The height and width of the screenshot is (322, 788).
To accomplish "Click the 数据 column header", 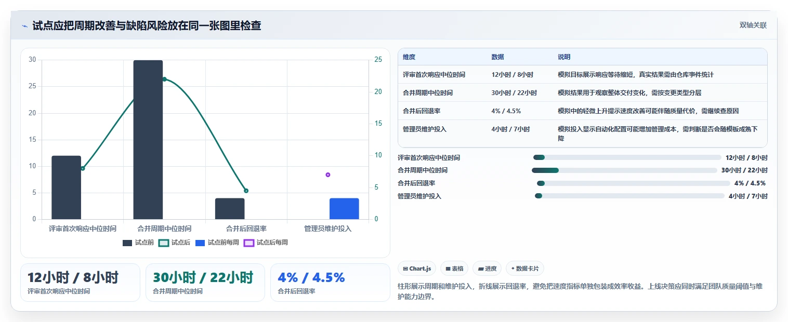I will (497, 57).
